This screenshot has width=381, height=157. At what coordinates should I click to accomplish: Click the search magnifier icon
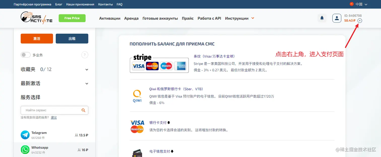coord(83,110)
